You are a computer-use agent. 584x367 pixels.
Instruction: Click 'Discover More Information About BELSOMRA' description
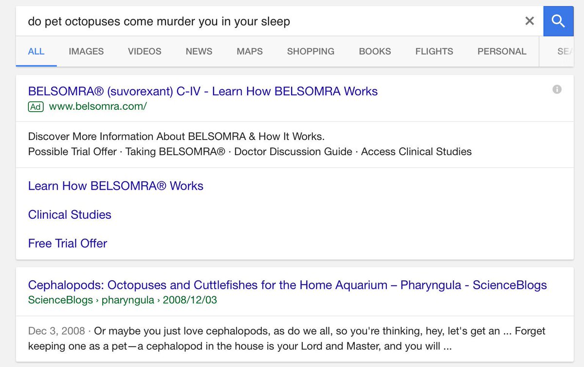pyautogui.click(x=176, y=136)
